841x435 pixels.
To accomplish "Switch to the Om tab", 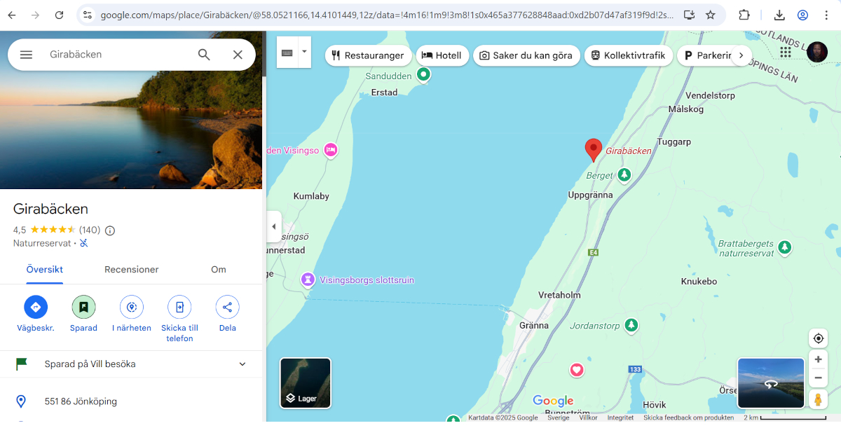I will pyautogui.click(x=219, y=270).
